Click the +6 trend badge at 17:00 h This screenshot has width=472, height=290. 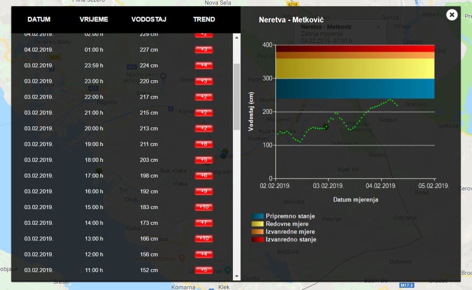204,176
